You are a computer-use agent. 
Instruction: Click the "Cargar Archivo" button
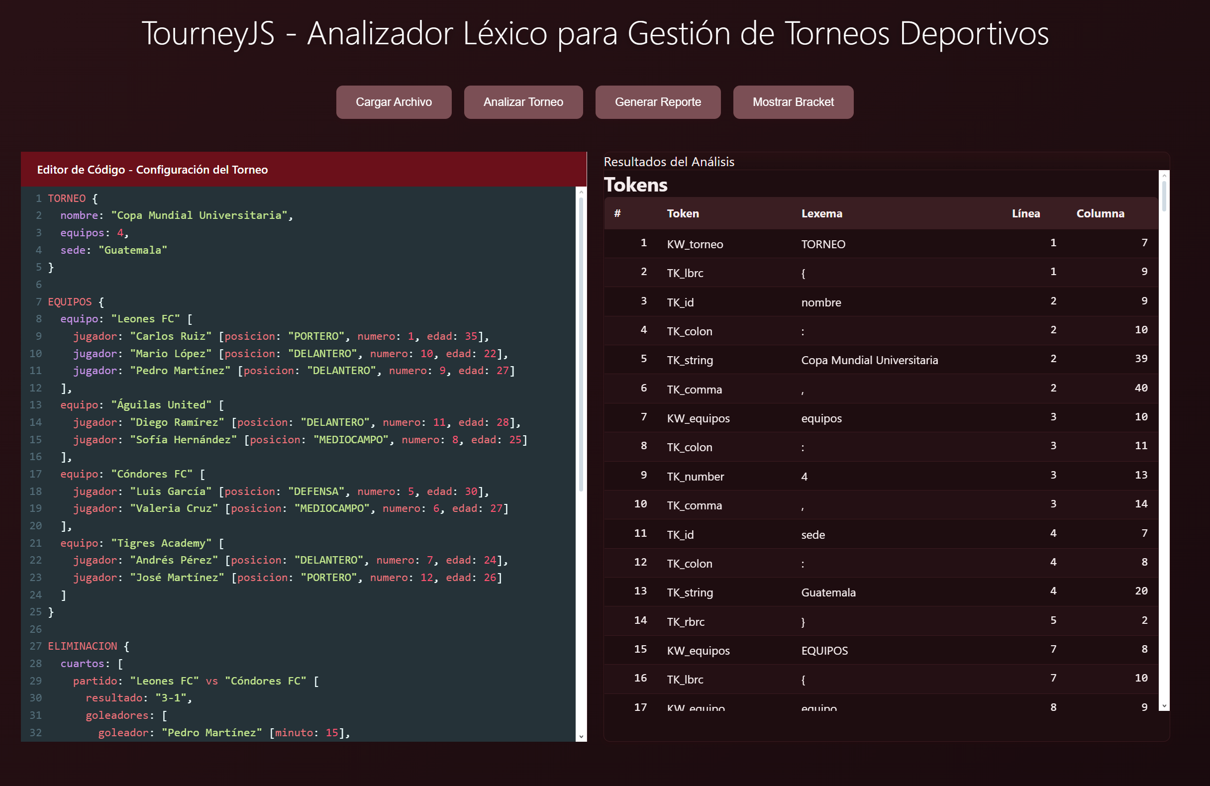point(394,101)
